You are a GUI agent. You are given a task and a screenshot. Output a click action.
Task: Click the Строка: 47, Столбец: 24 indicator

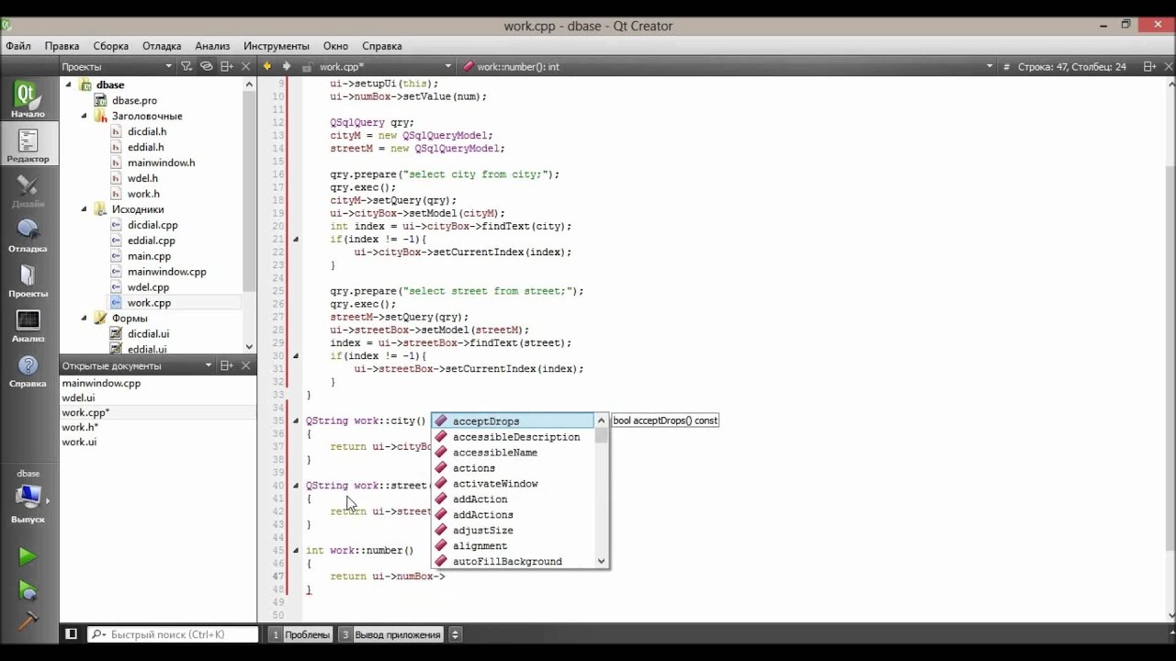1071,66
